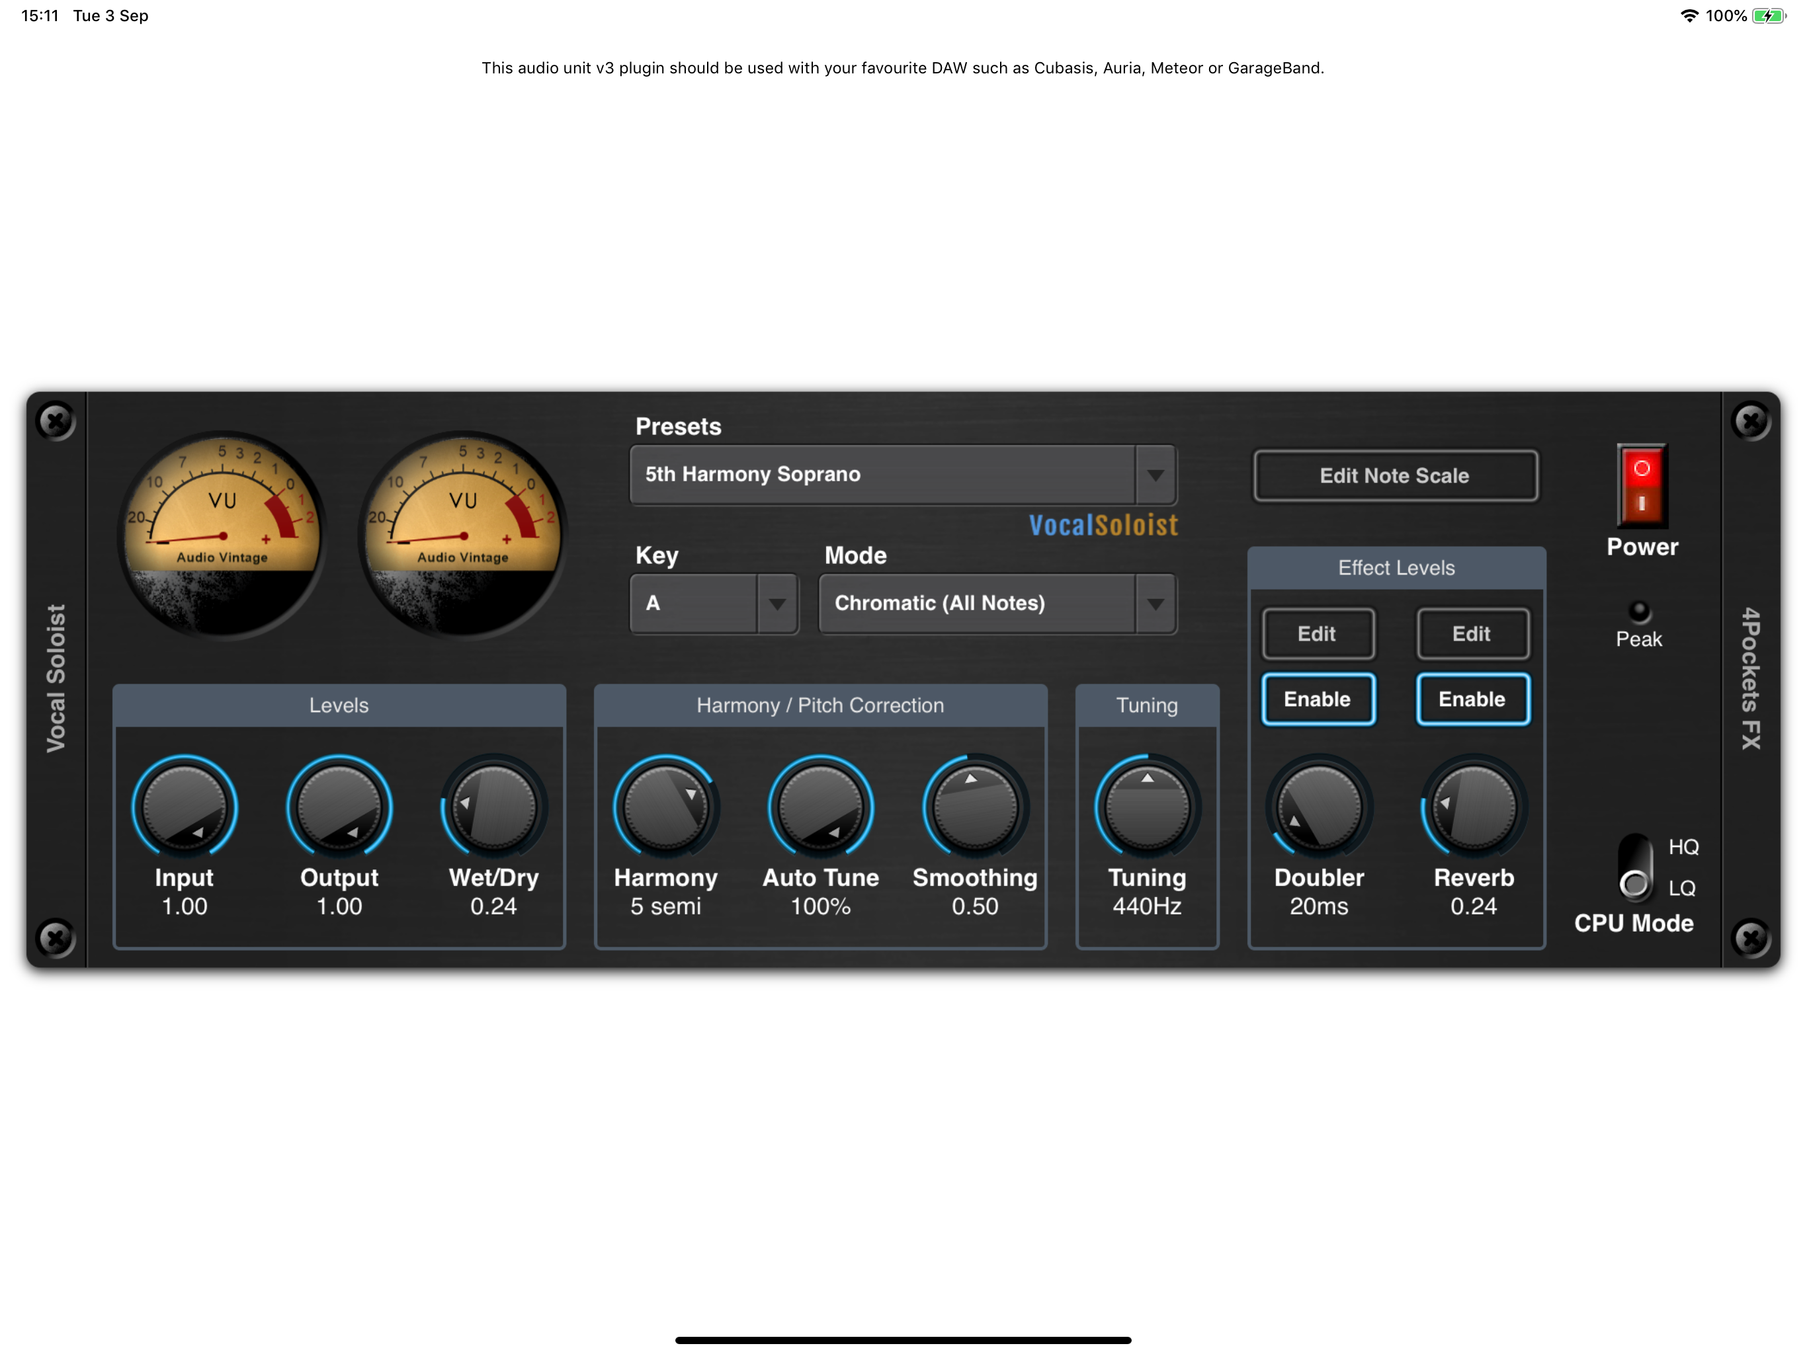This screenshot has height=1354, width=1807.
Task: Click the Input level knob
Action: pos(185,808)
